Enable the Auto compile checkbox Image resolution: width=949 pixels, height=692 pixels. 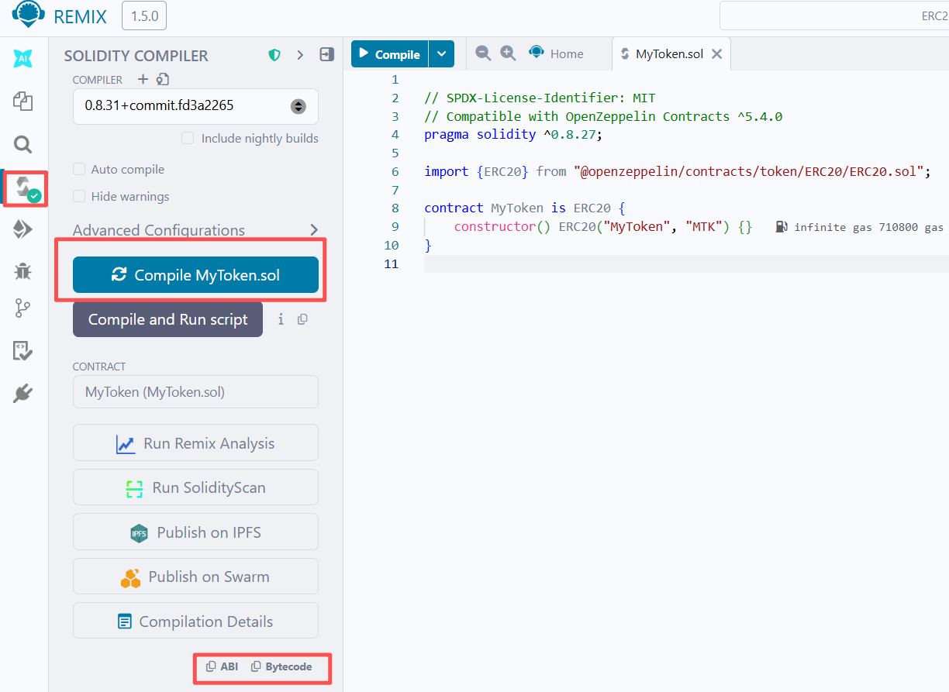79,169
